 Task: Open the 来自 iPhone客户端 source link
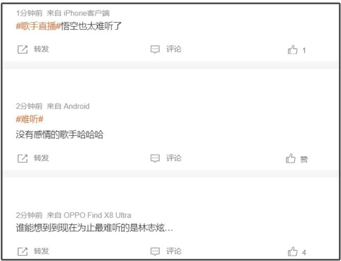click(78, 13)
